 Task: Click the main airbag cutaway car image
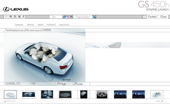(x=45, y=57)
